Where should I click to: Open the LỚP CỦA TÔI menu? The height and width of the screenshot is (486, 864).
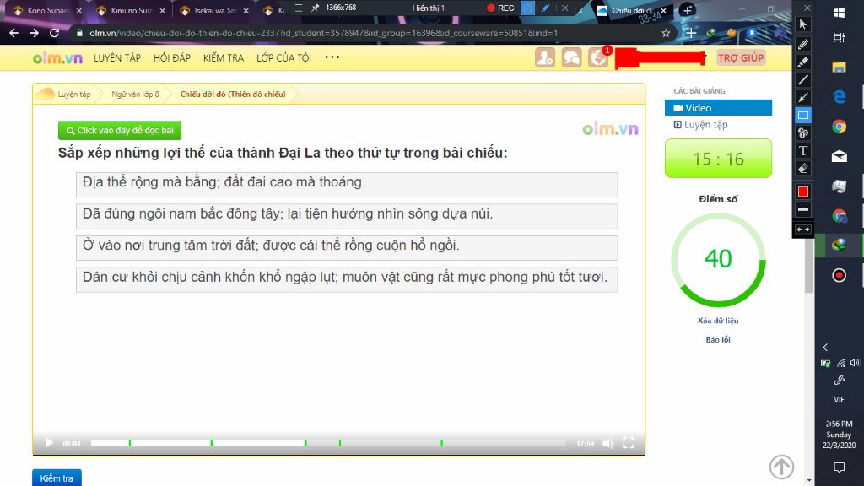click(283, 58)
